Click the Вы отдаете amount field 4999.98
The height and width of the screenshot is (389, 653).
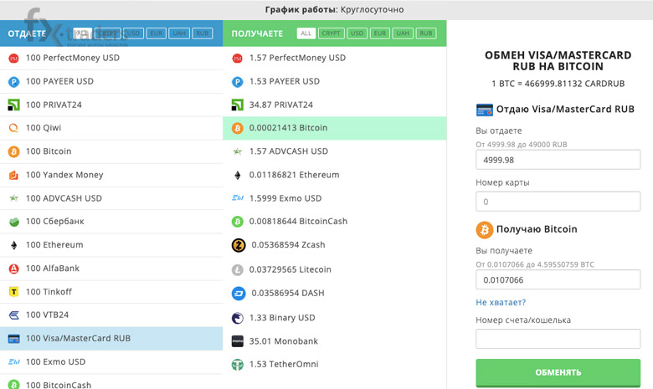click(x=558, y=160)
